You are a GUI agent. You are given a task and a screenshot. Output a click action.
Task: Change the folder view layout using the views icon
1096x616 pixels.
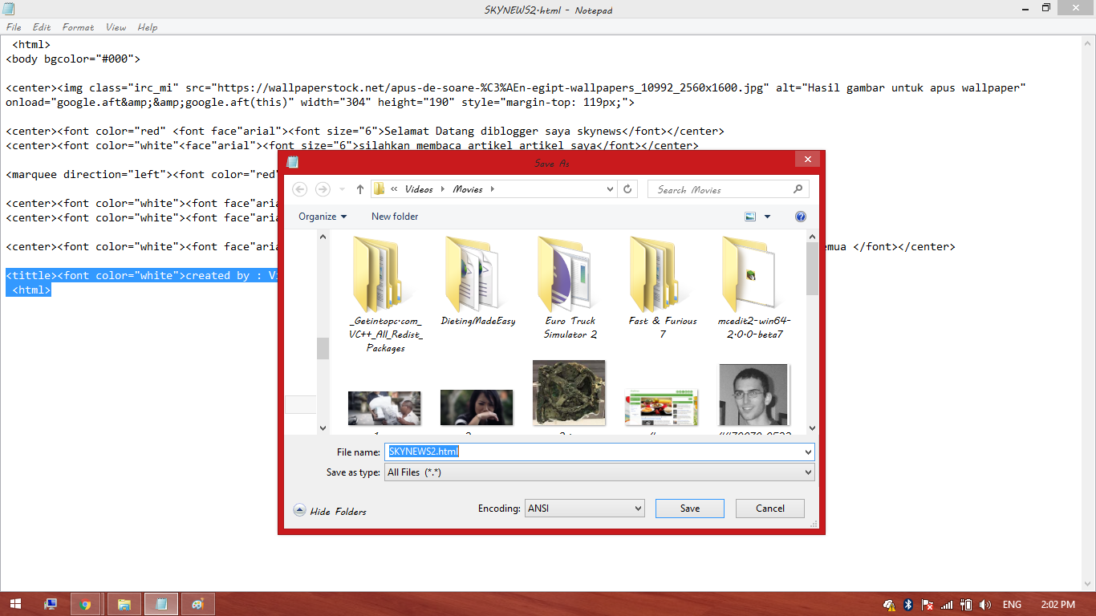[x=749, y=216]
